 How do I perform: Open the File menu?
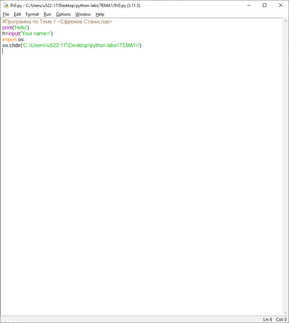coord(6,14)
